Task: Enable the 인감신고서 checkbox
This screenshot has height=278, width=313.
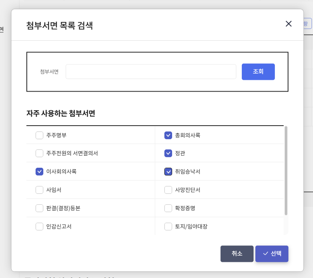Action: (x=39, y=226)
